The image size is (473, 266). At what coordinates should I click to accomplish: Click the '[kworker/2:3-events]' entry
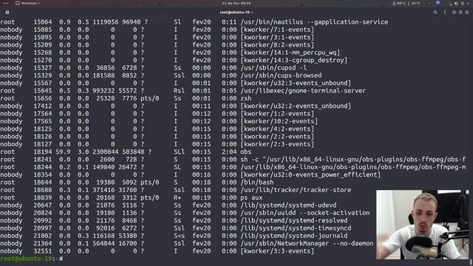tap(277, 144)
